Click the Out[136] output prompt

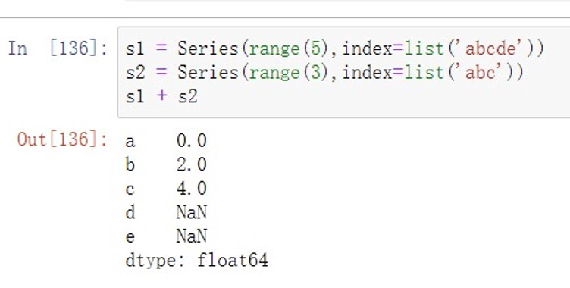[x=62, y=139]
